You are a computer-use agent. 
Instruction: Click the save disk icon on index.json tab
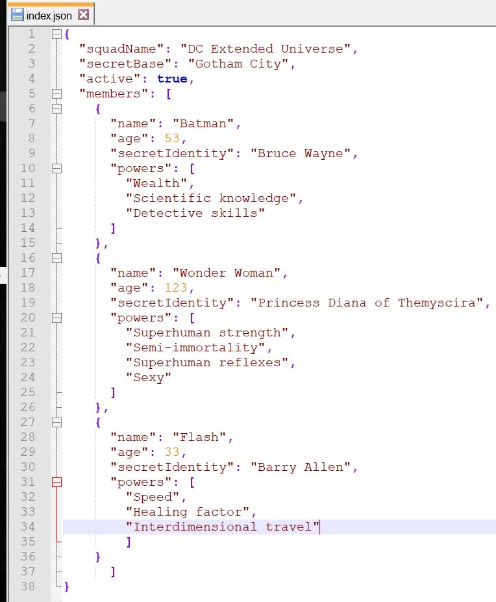(x=18, y=15)
